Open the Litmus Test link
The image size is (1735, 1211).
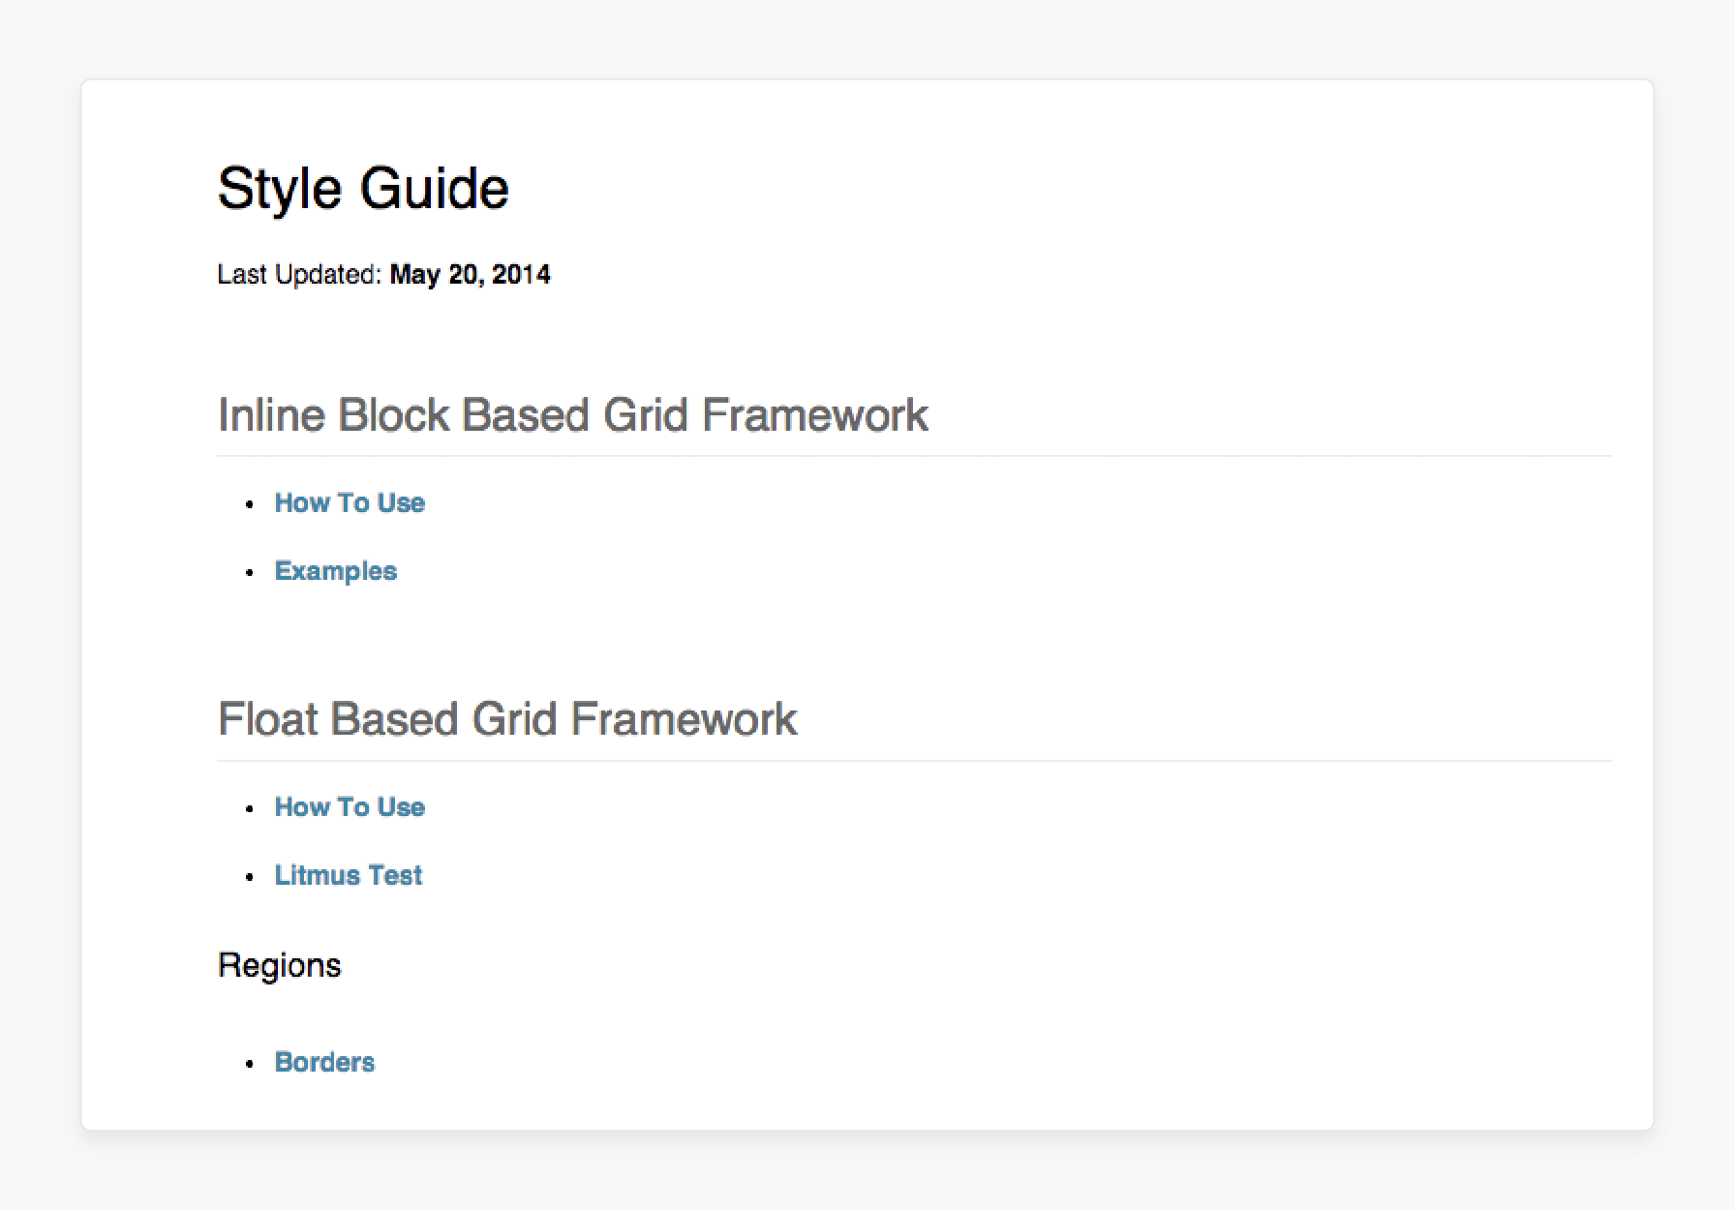click(x=349, y=875)
